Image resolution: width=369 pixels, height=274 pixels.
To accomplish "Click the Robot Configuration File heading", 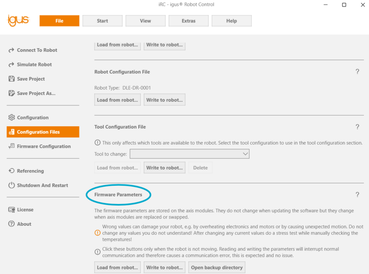I will tap(122, 72).
